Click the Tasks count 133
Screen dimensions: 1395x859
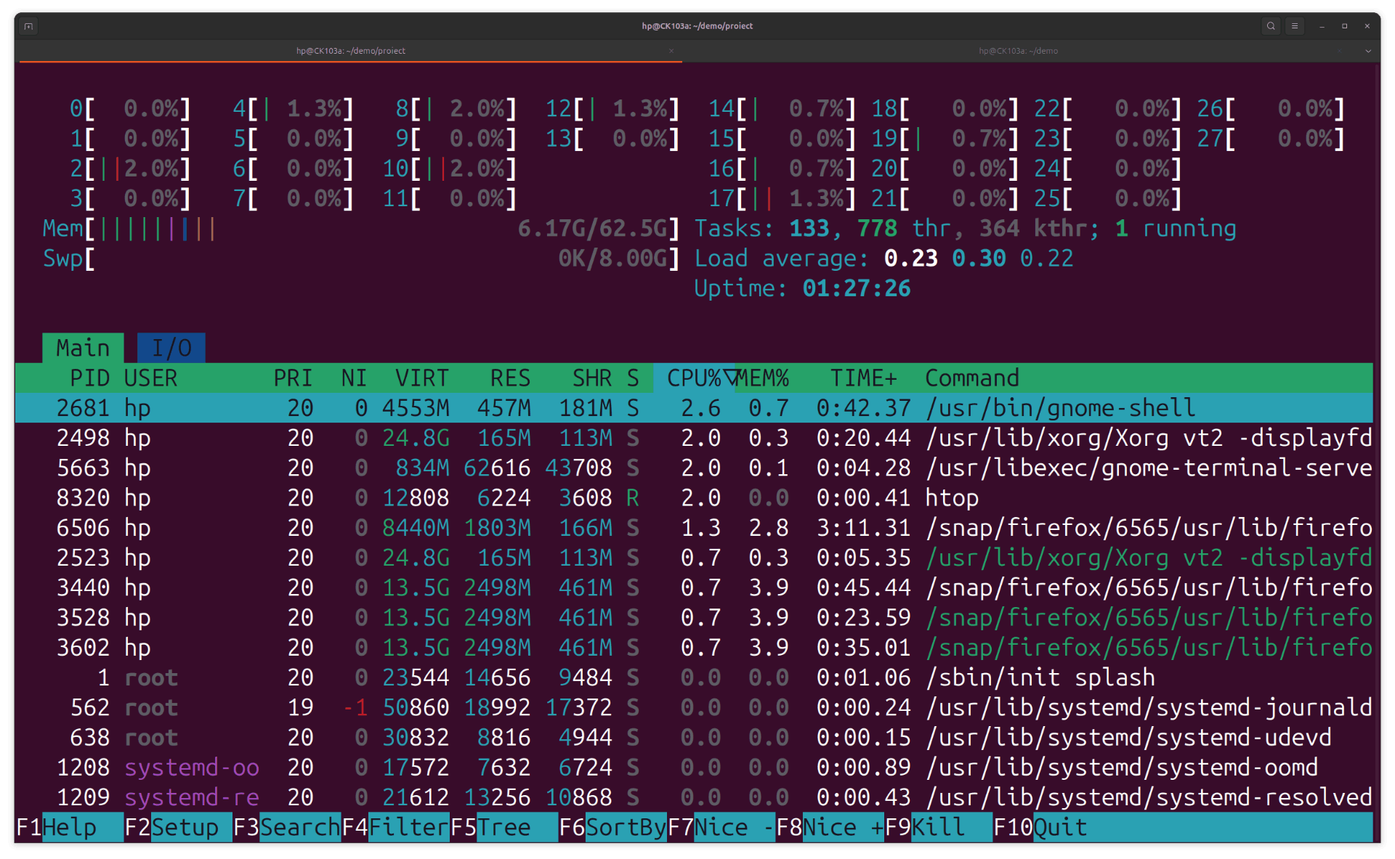point(809,229)
